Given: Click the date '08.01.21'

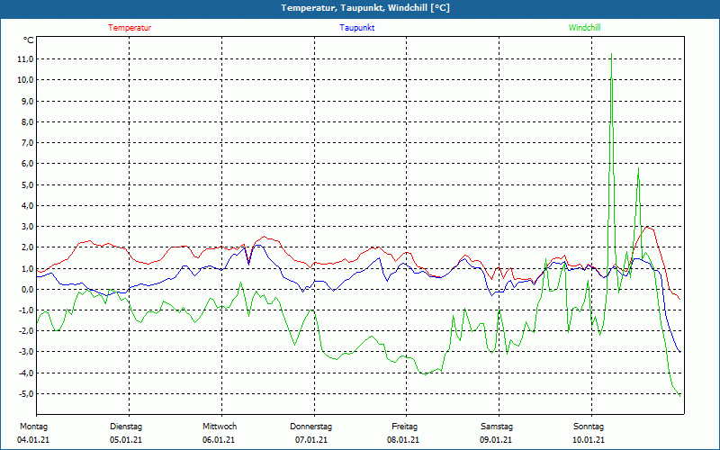Looking at the screenshot, I should click(x=403, y=440).
